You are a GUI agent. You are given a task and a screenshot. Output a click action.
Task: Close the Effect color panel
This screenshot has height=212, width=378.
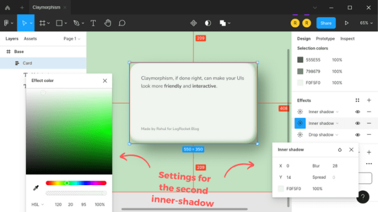point(105,80)
